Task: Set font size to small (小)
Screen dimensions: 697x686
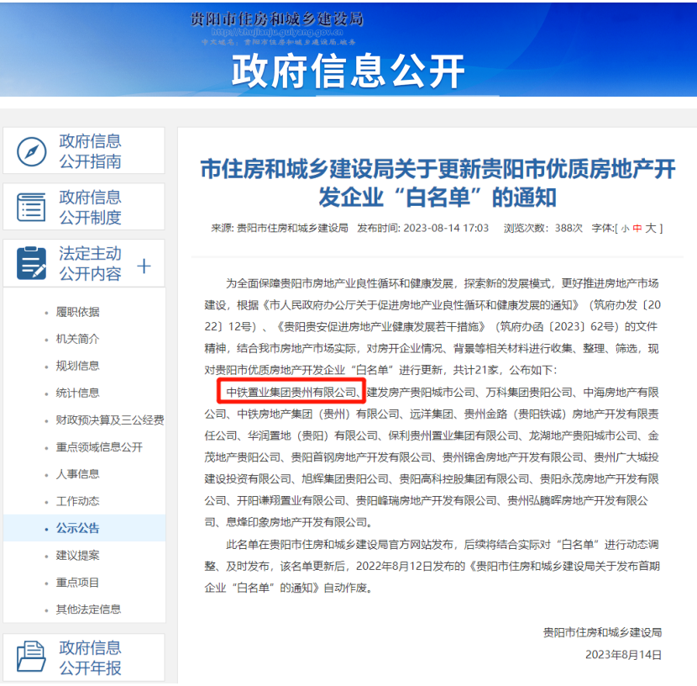Action: click(625, 228)
